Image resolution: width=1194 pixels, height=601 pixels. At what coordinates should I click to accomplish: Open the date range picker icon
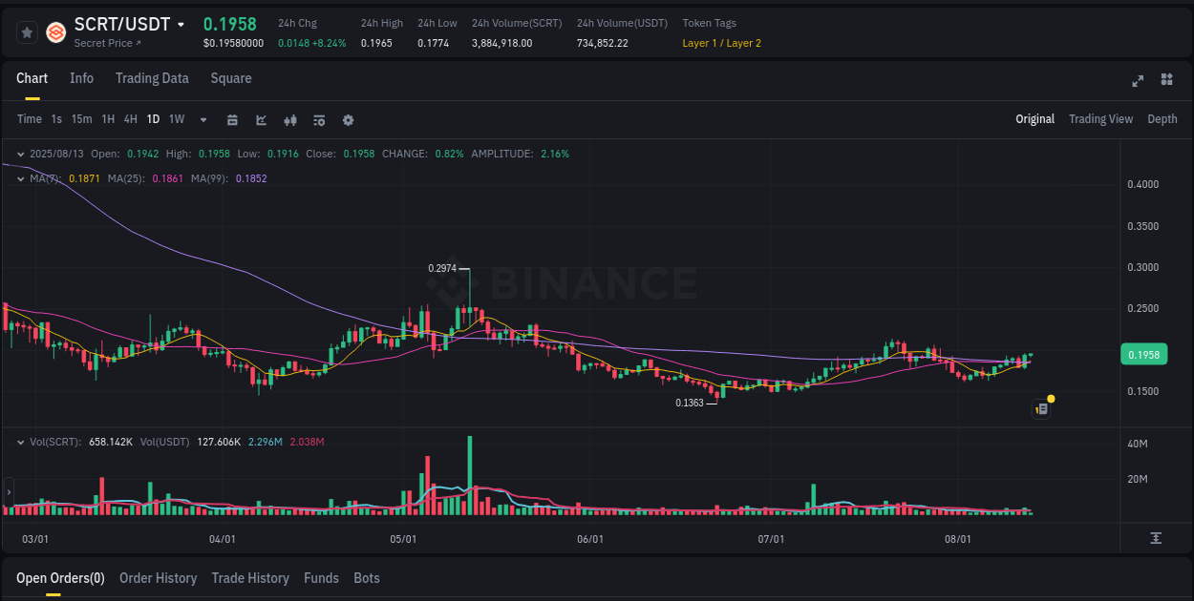(x=232, y=120)
